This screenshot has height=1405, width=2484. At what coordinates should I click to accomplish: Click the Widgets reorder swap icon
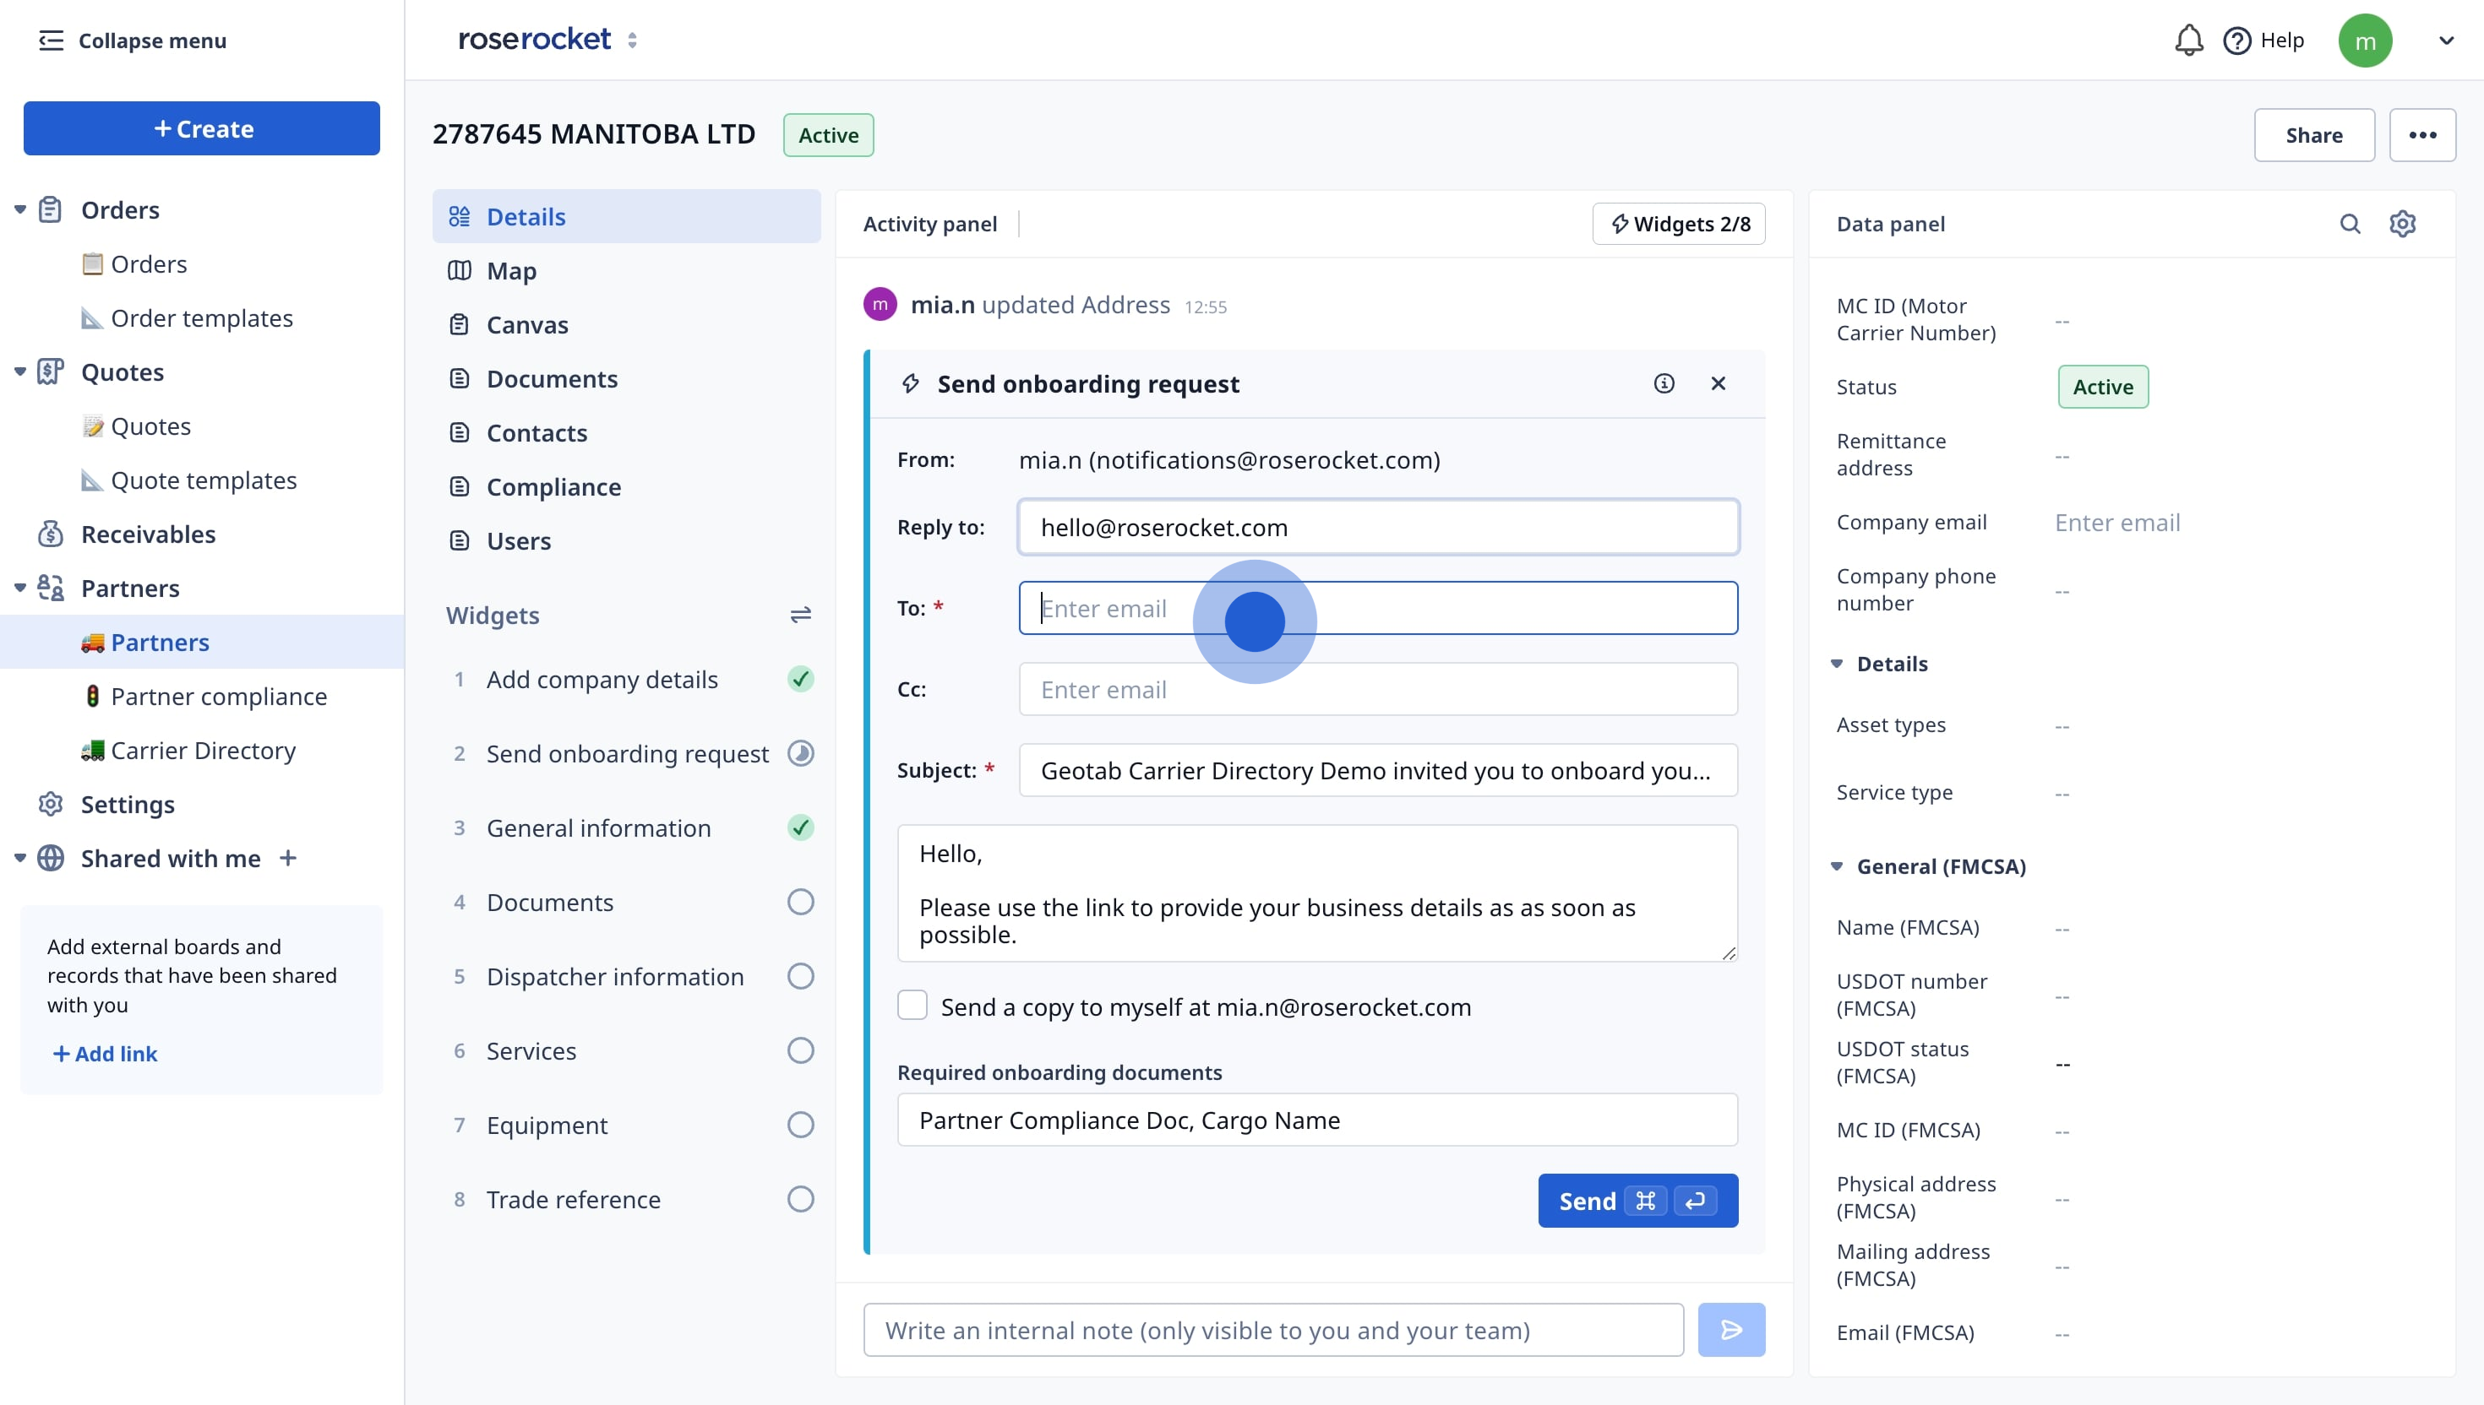(x=800, y=615)
